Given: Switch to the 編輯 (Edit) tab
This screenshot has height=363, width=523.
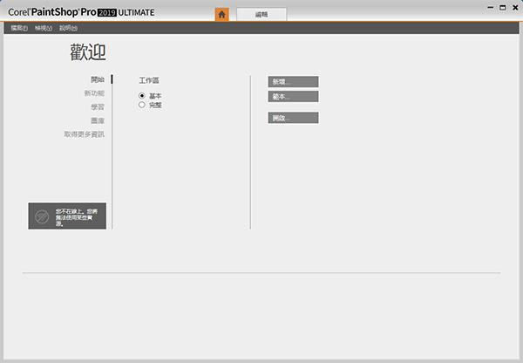Looking at the screenshot, I should pos(261,14).
